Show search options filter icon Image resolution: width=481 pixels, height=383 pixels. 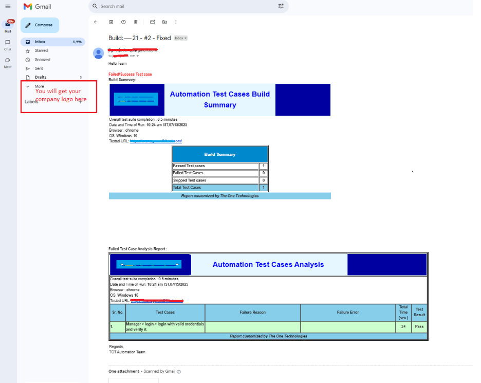(x=281, y=6)
